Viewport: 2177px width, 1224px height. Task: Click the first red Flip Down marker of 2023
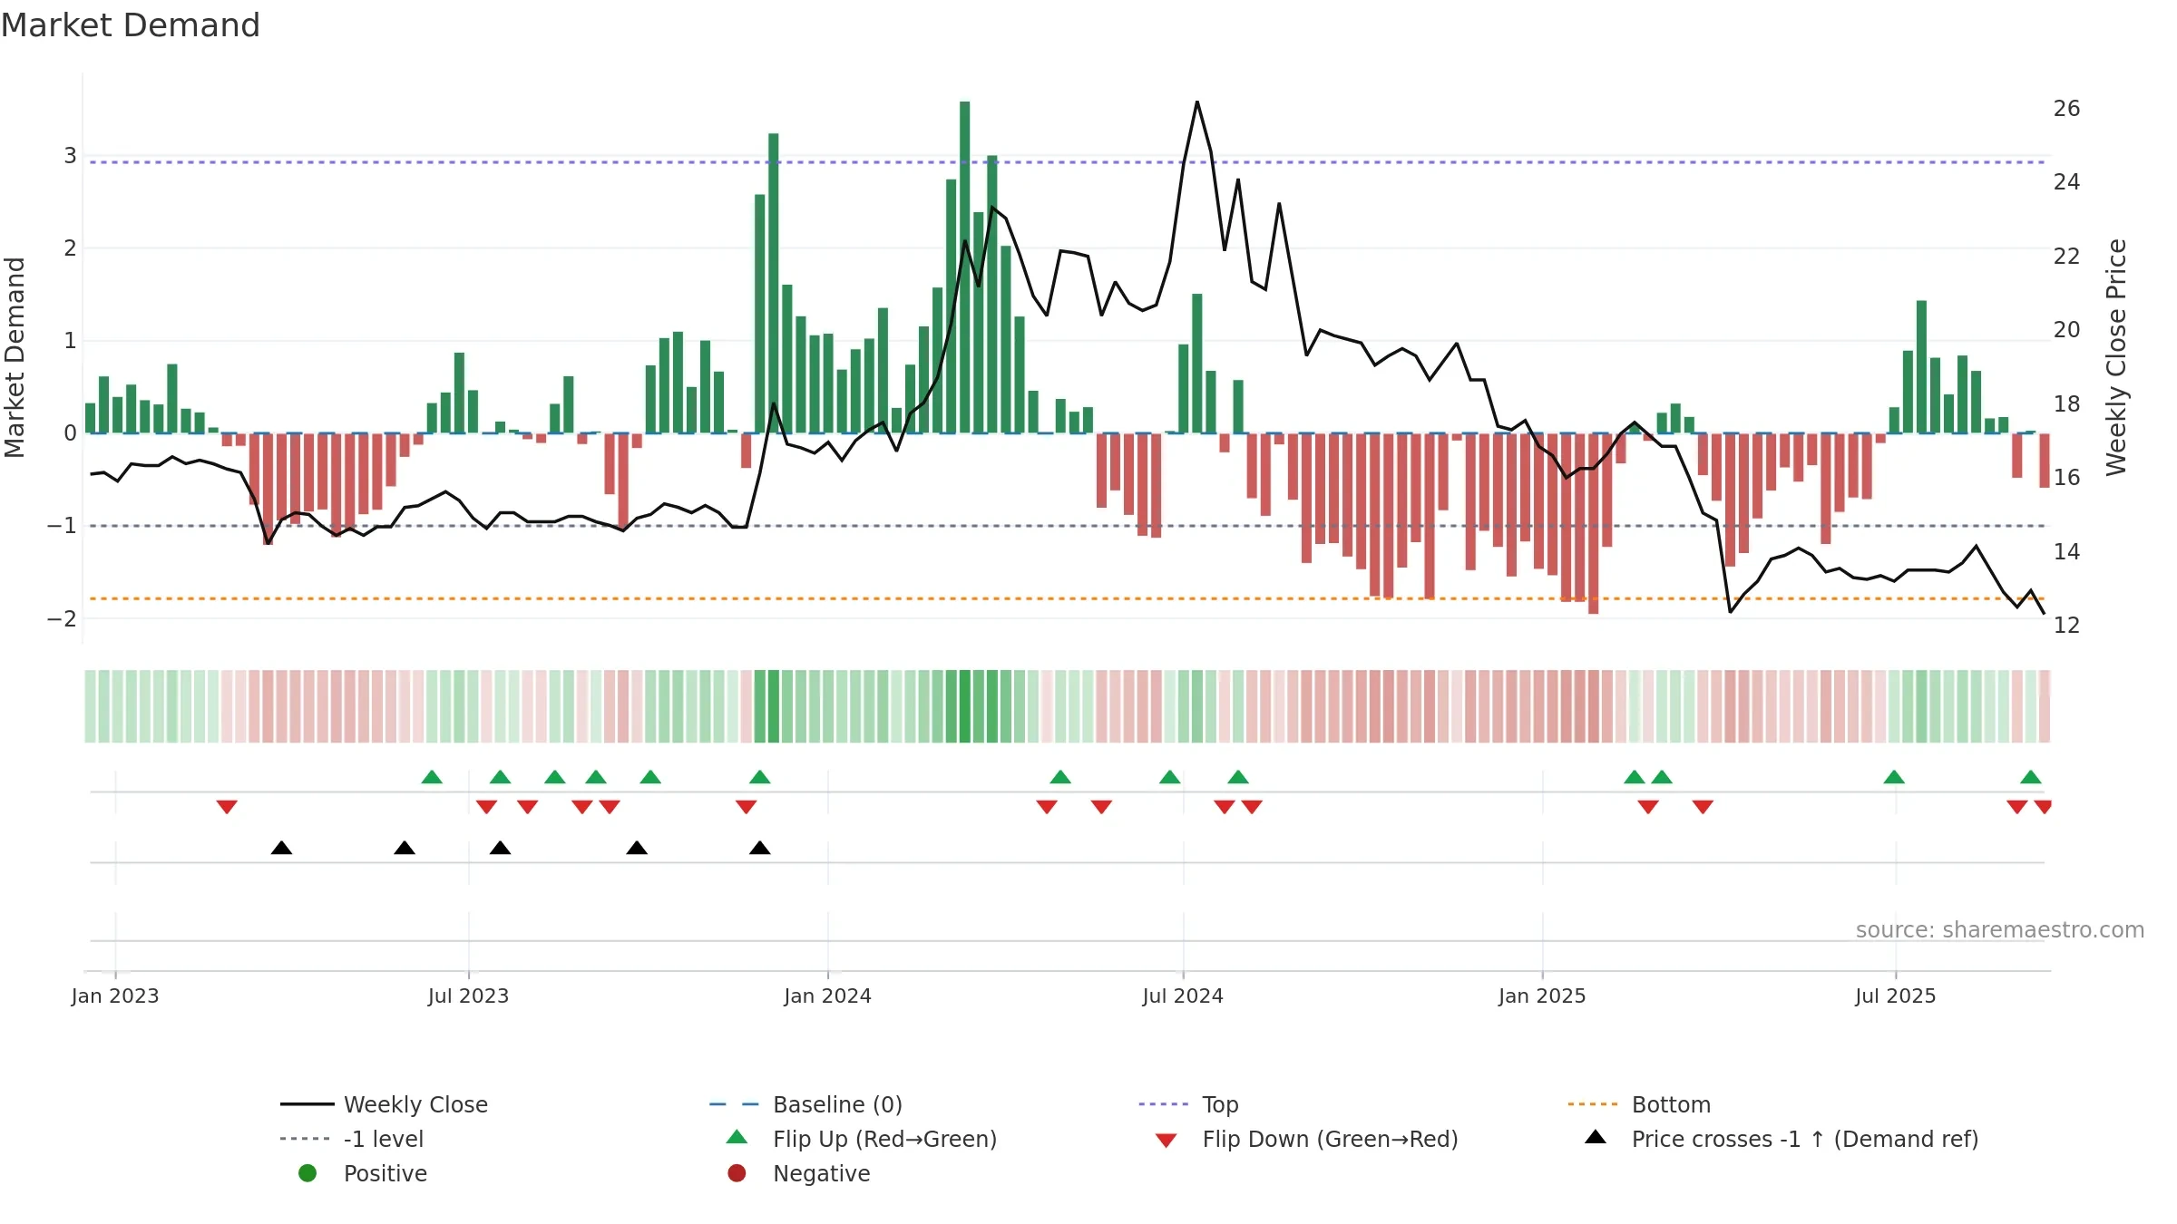(227, 807)
